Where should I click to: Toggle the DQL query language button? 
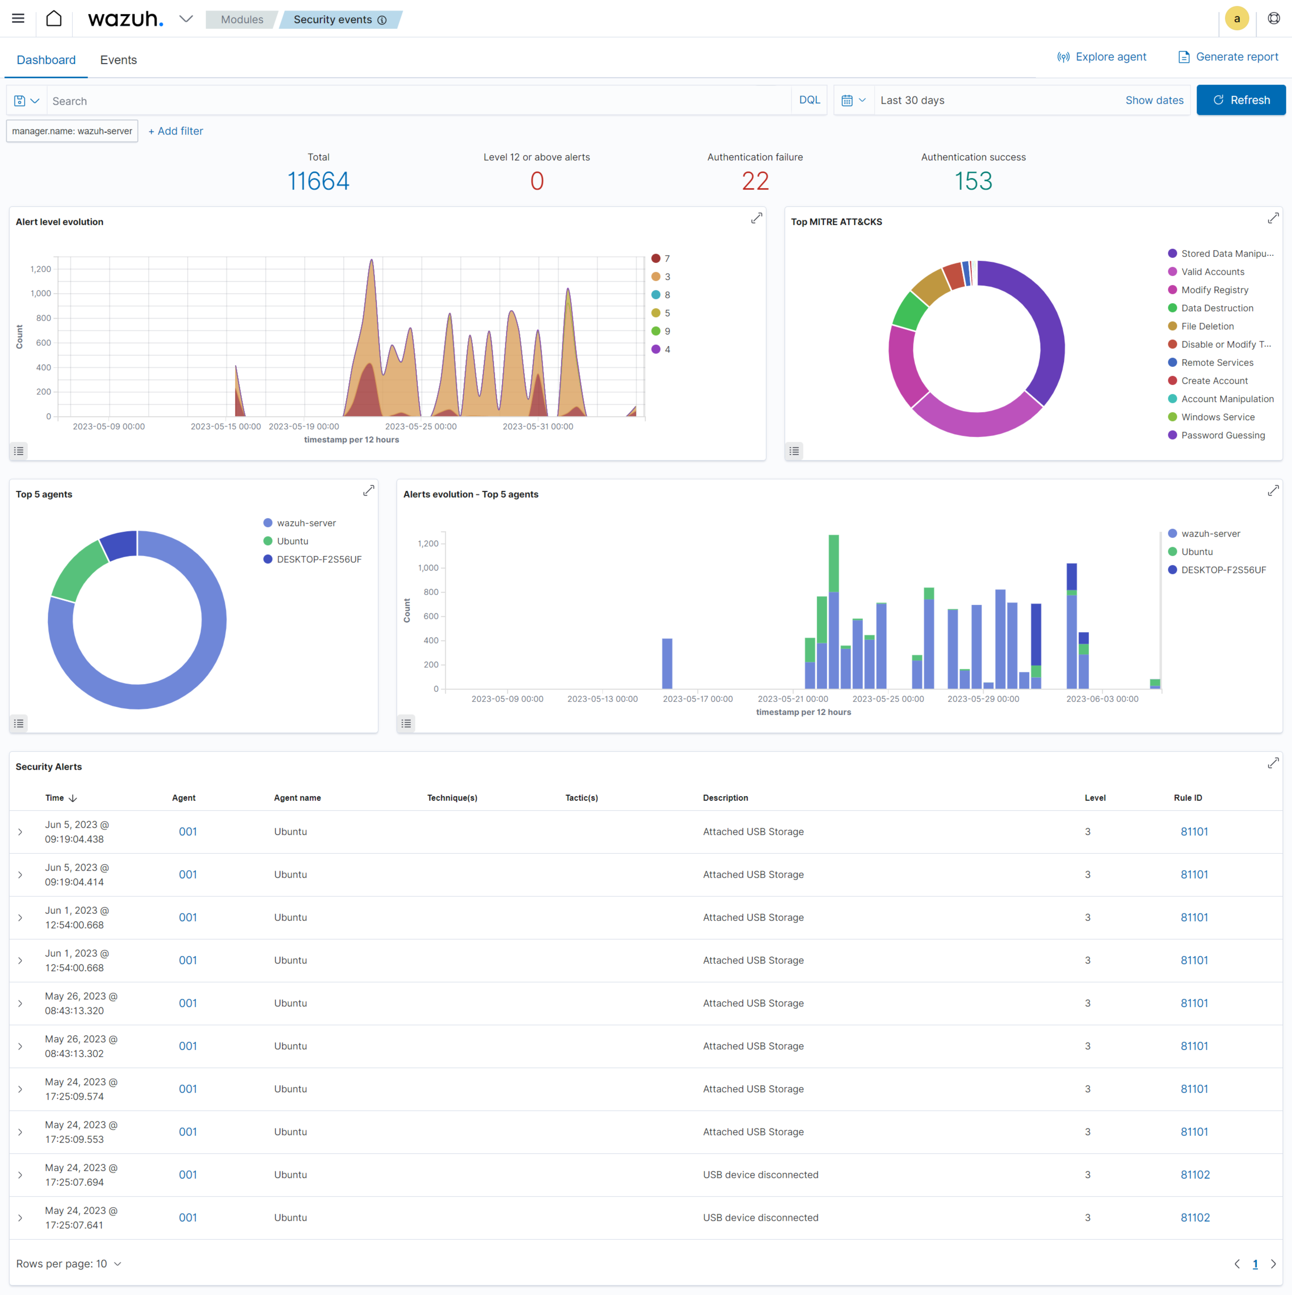(809, 100)
